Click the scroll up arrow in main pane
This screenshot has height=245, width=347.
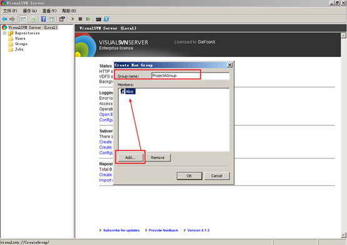[x=343, y=36]
